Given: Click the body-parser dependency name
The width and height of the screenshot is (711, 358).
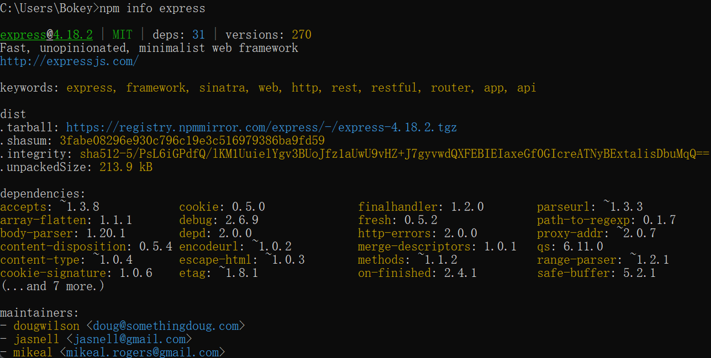Looking at the screenshot, I should [x=36, y=234].
